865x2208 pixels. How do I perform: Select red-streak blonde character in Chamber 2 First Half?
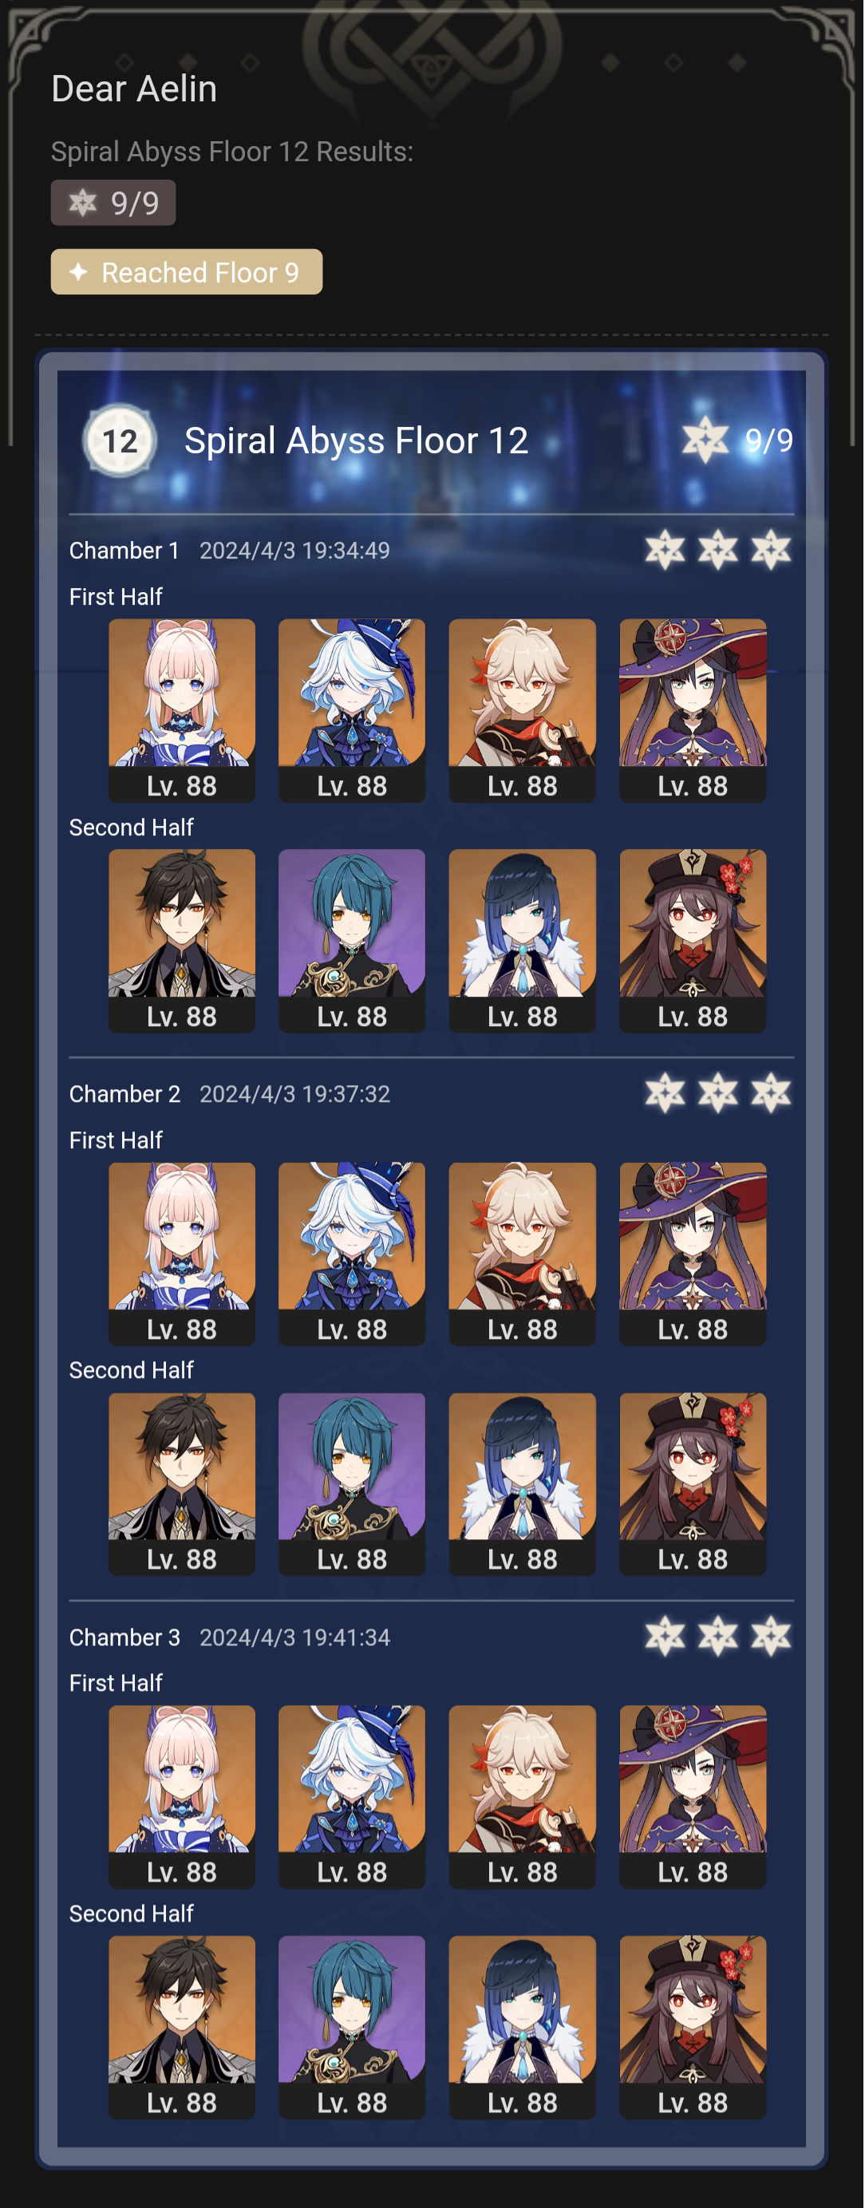522,1254
